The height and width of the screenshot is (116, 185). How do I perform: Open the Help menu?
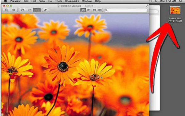(98, 1)
